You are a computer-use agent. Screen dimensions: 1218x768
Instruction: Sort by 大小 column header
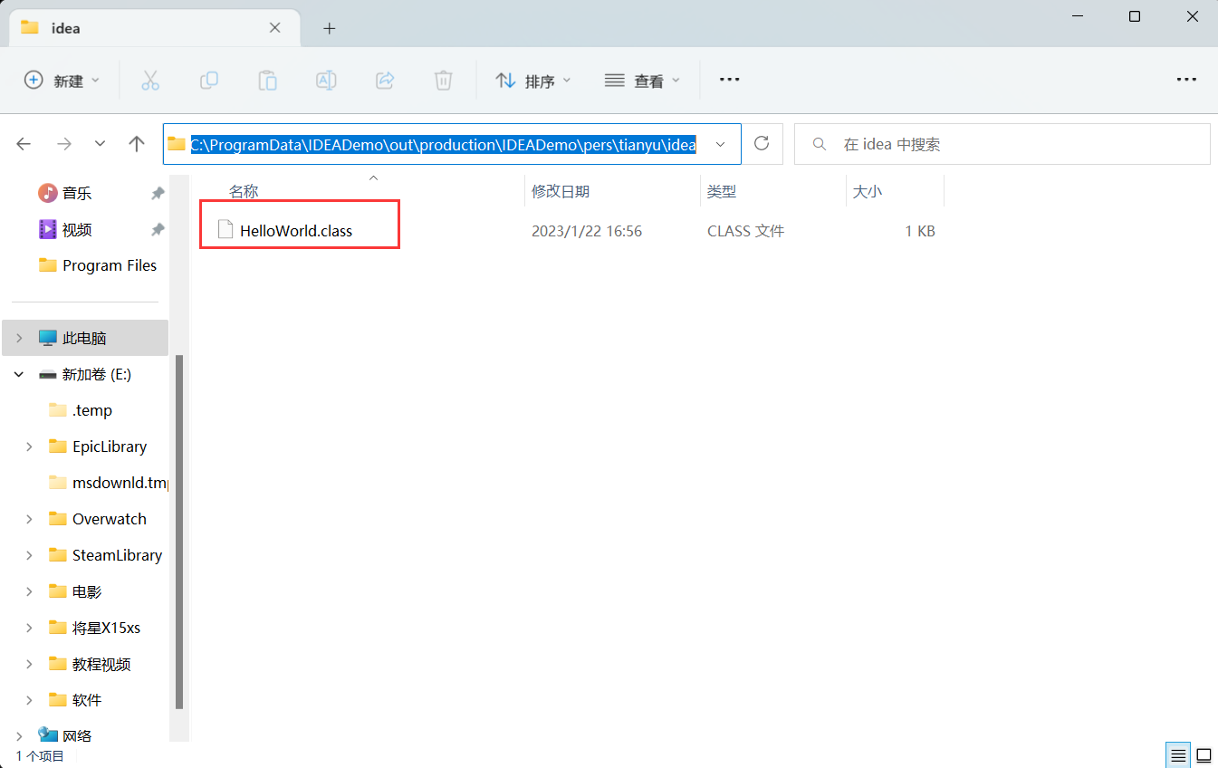[868, 191]
